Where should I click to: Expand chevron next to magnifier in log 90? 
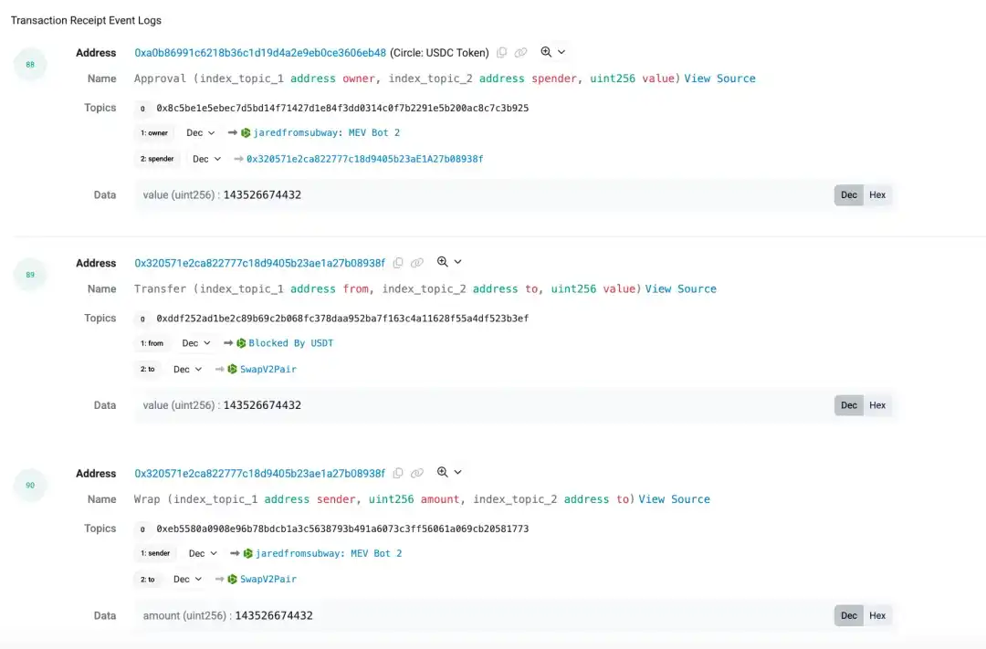[x=457, y=472]
